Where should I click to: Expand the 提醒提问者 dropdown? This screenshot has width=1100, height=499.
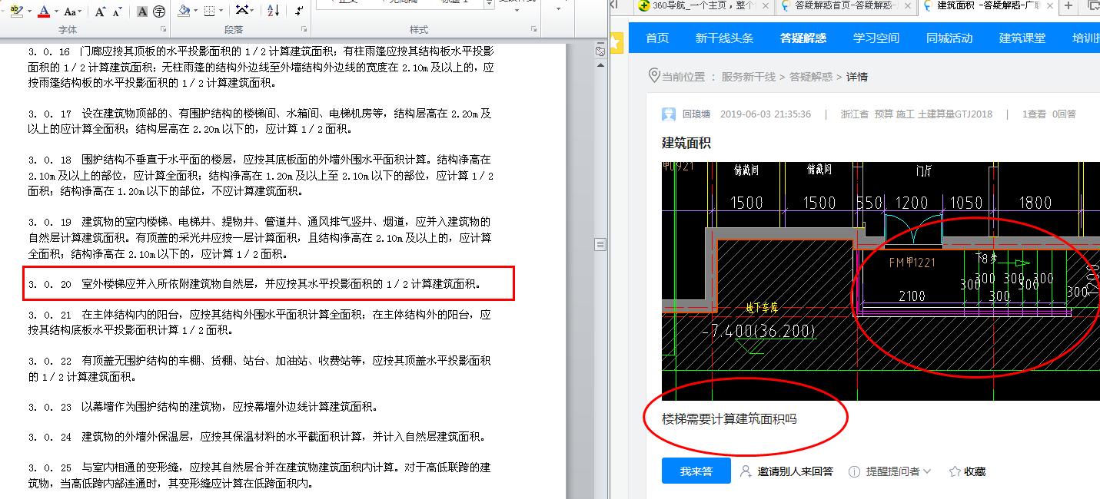(x=927, y=471)
